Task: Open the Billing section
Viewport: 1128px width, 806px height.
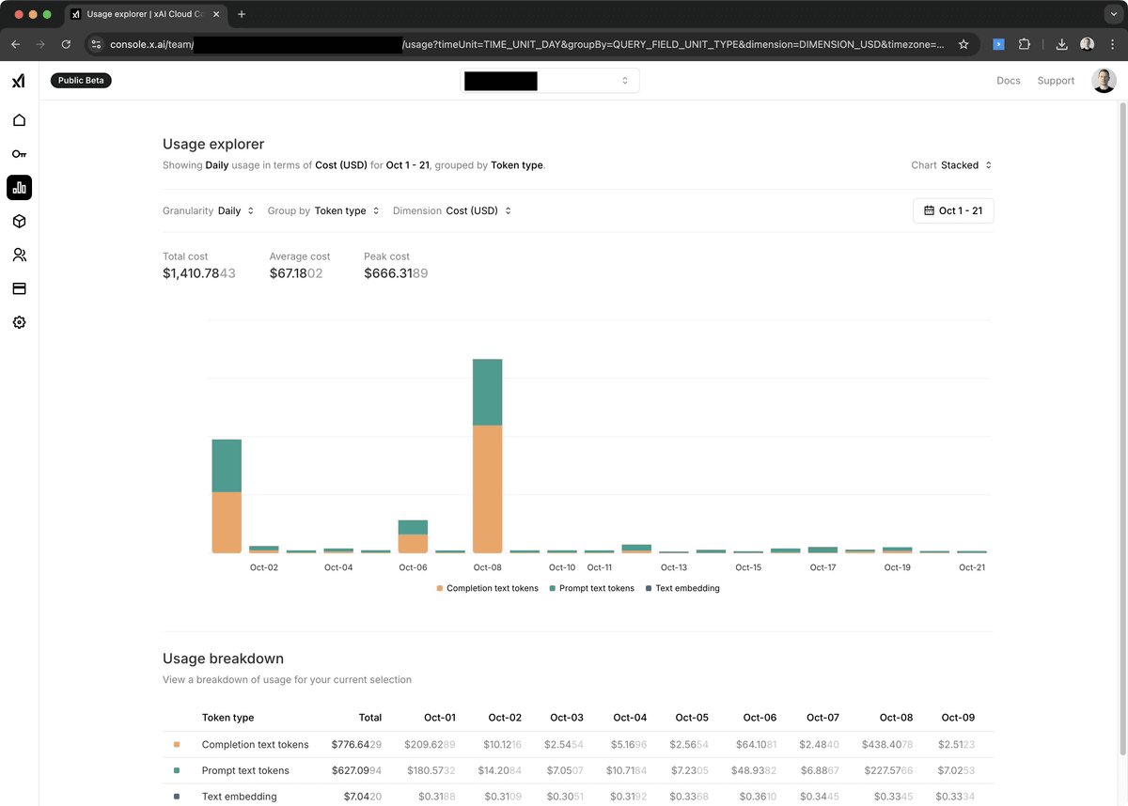Action: 19,288
